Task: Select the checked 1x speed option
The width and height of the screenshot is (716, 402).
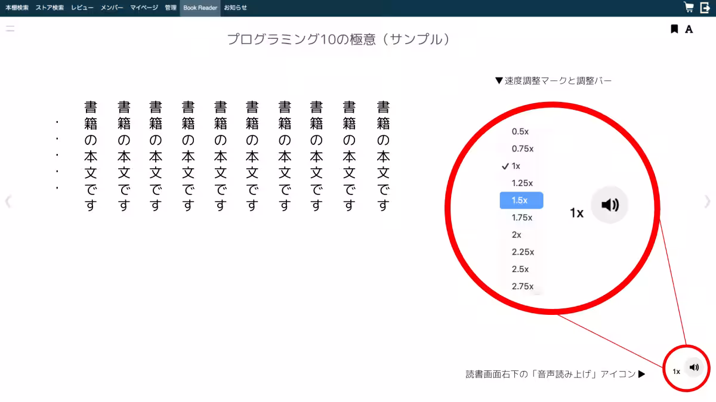Action: coord(514,166)
